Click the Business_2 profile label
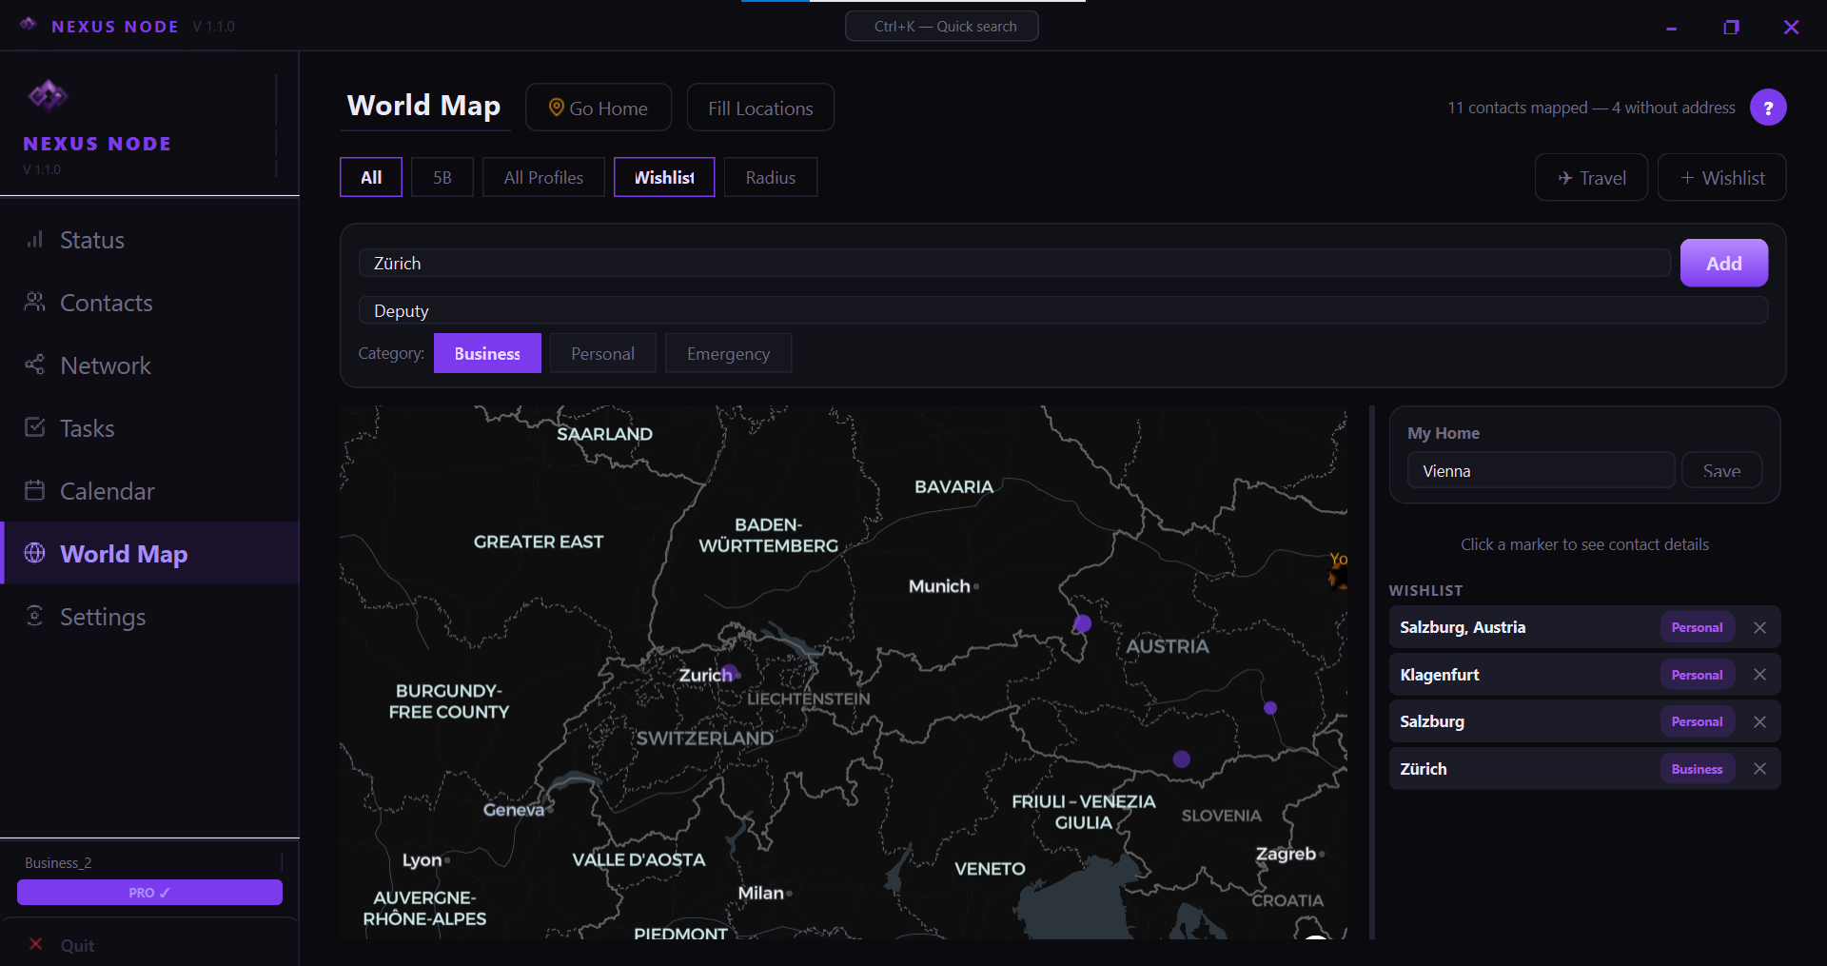The image size is (1827, 966). 58,863
